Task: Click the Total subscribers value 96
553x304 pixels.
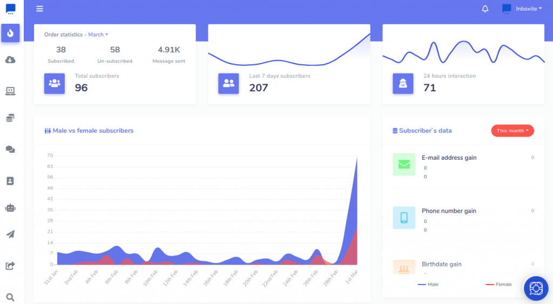Action: pyautogui.click(x=81, y=88)
